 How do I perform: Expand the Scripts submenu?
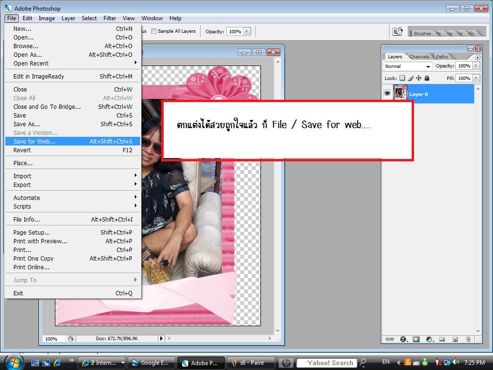pyautogui.click(x=72, y=207)
